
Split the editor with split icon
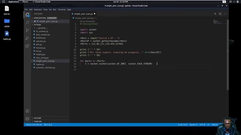coord(220,14)
